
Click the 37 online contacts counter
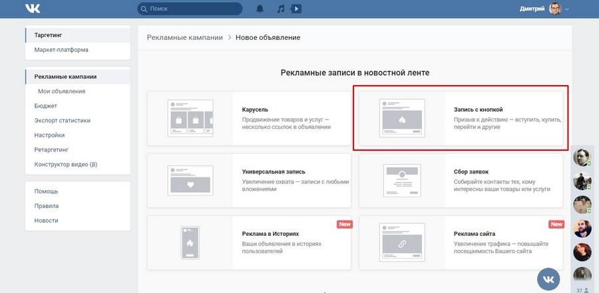pyautogui.click(x=582, y=290)
